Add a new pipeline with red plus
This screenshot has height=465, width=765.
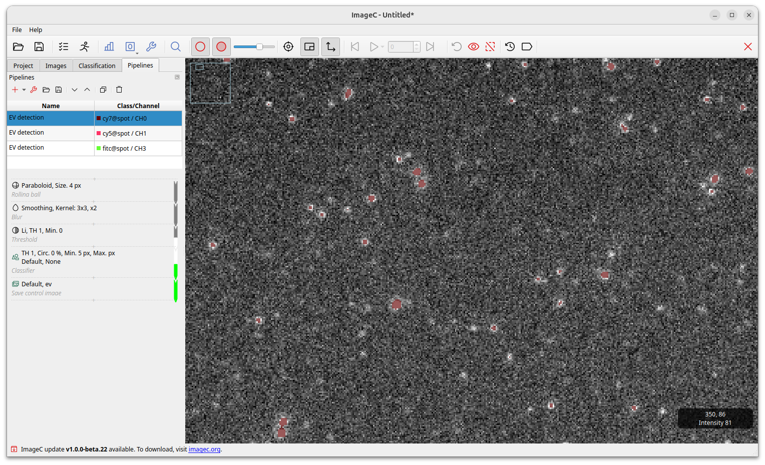(15, 90)
